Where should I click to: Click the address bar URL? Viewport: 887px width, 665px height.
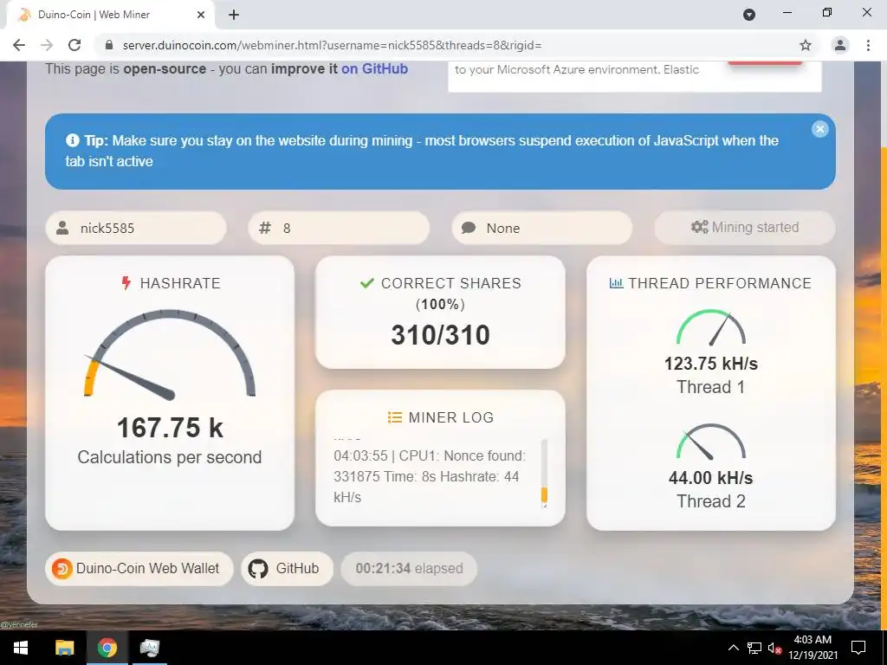pos(332,45)
